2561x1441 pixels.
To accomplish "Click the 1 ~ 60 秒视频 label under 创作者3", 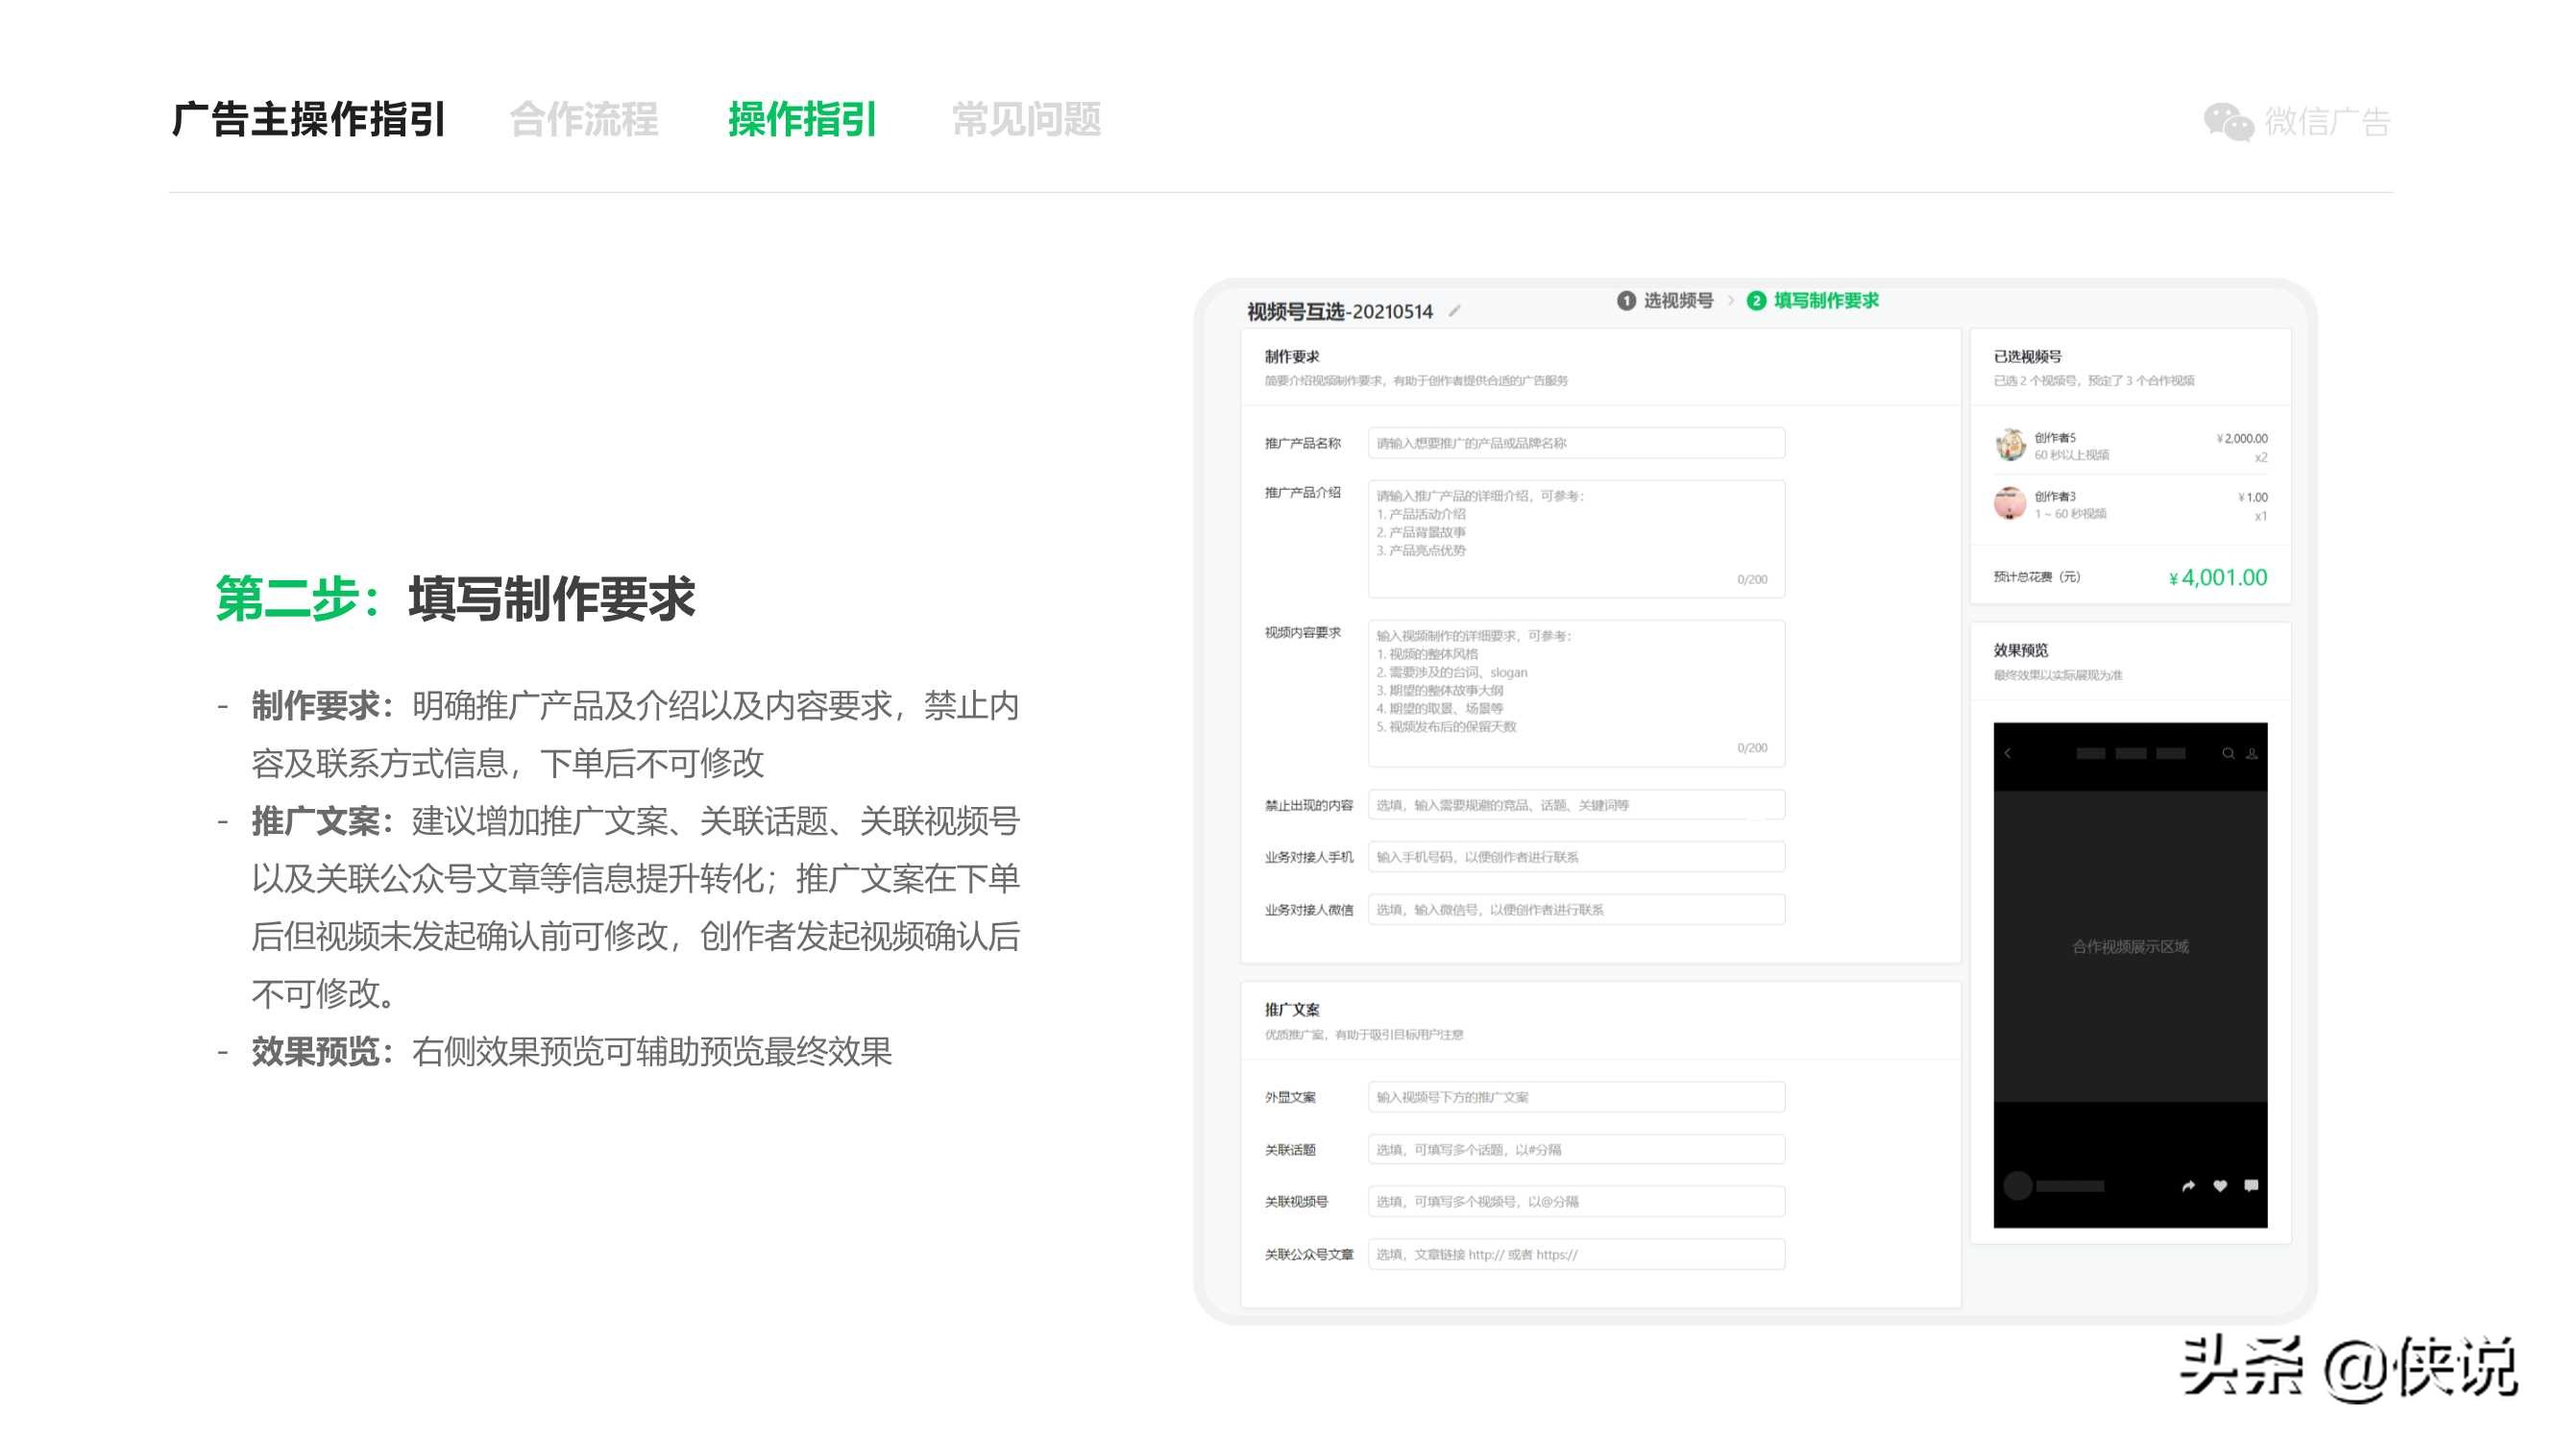I will click(2070, 514).
